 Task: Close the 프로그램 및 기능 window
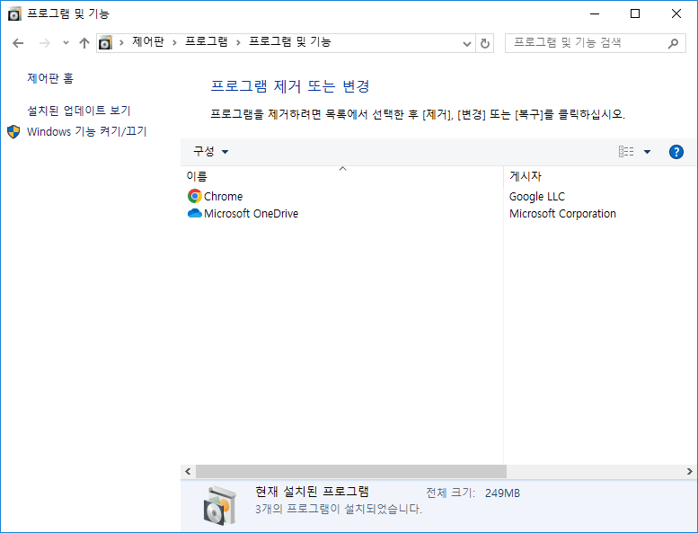[676, 13]
